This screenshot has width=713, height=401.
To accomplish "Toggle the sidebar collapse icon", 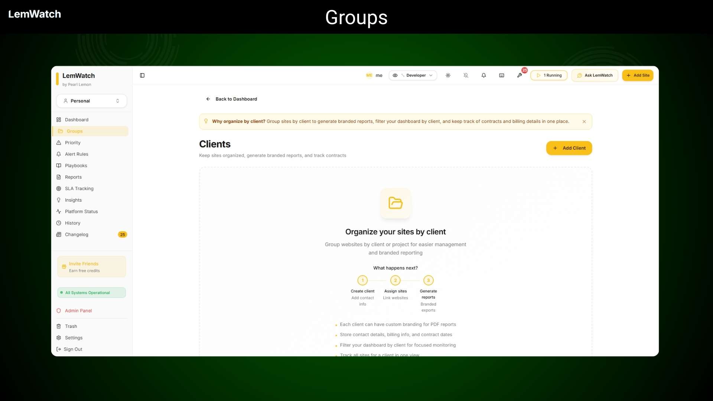I will coord(142,75).
